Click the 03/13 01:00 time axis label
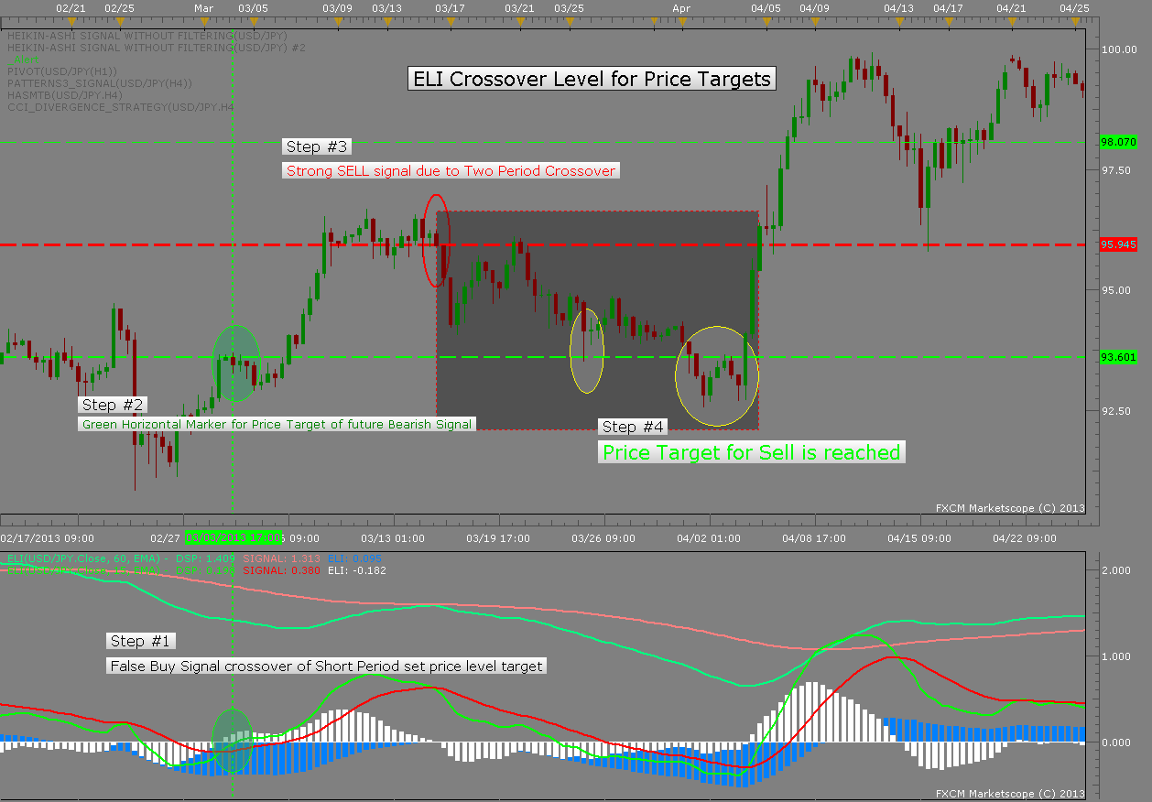 [x=392, y=538]
